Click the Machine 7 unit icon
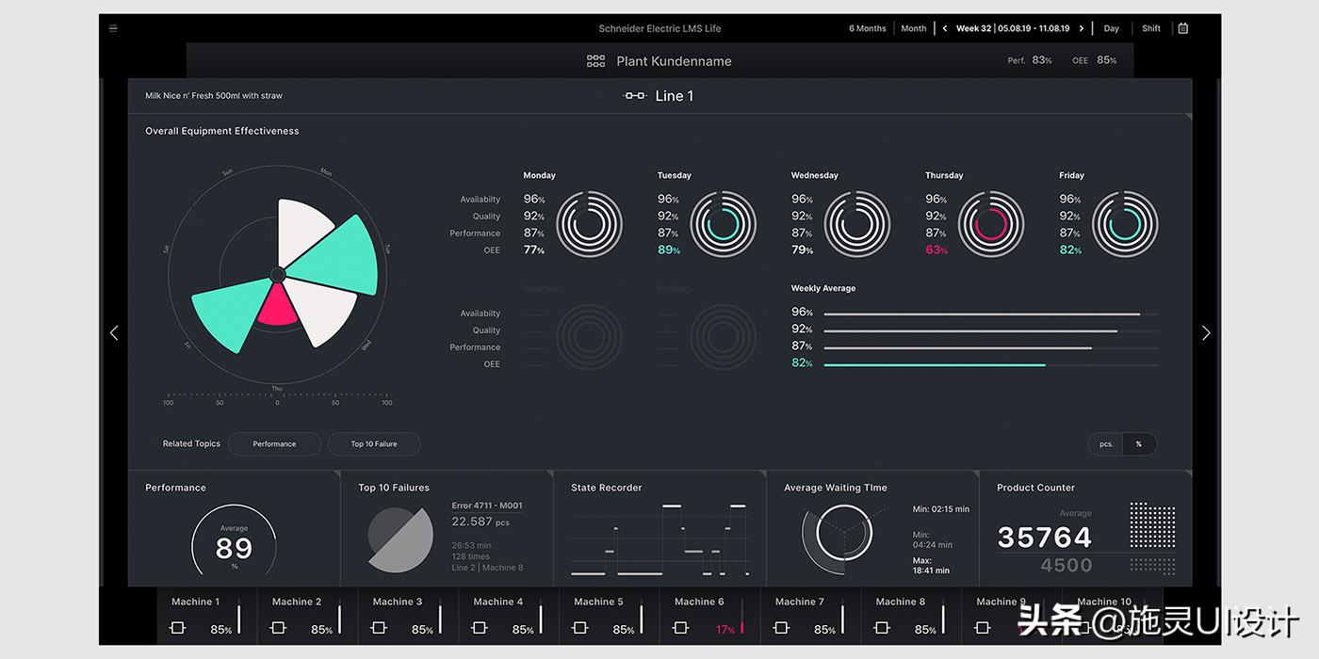Screen dimensions: 1319x659 (781, 629)
